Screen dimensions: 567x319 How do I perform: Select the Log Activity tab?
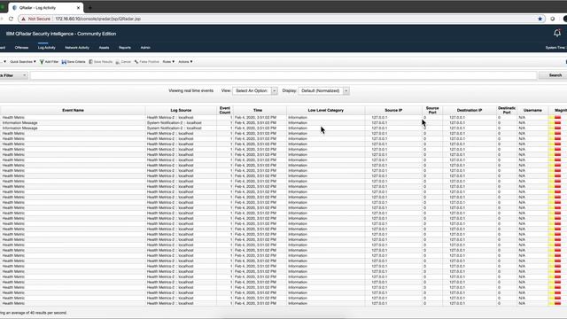47,47
